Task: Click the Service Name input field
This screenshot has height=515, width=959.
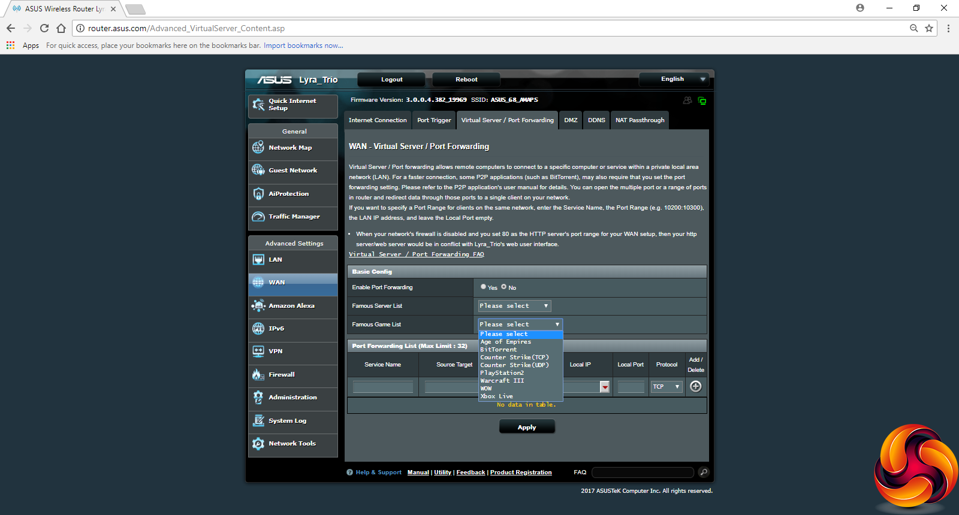Action: pyautogui.click(x=383, y=387)
